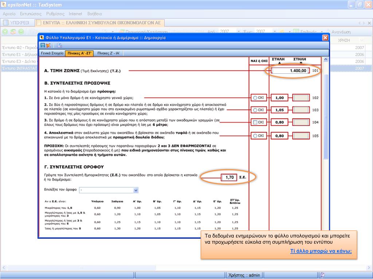Click the Περιγραφή/Κατάσταση toolbar button
The height and width of the screenshot is (279, 373).
pos(144,32)
